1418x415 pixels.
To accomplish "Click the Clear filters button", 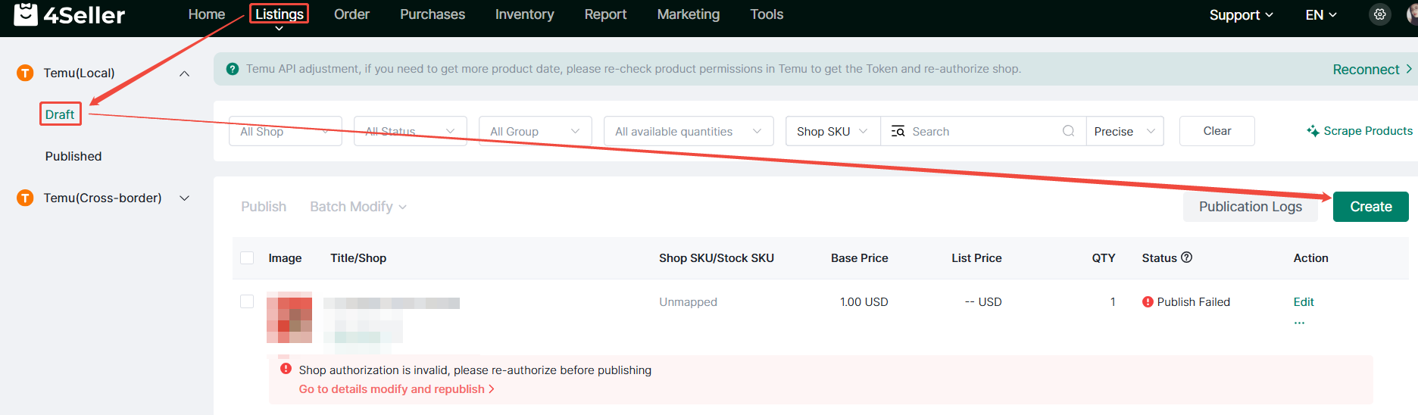I will (x=1217, y=131).
